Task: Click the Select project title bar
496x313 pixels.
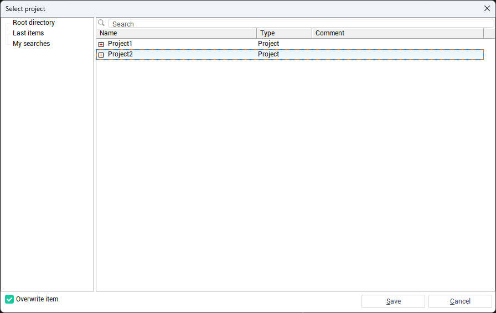Action: (x=221, y=9)
